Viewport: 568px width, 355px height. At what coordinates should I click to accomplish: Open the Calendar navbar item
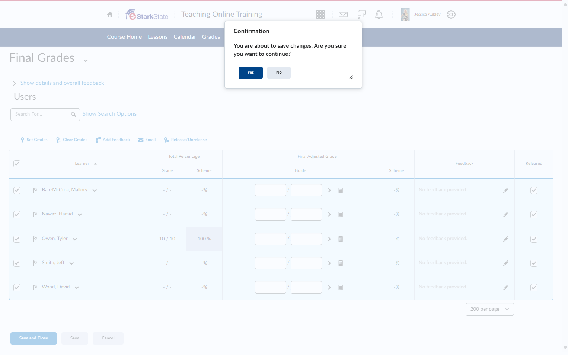pyautogui.click(x=185, y=37)
